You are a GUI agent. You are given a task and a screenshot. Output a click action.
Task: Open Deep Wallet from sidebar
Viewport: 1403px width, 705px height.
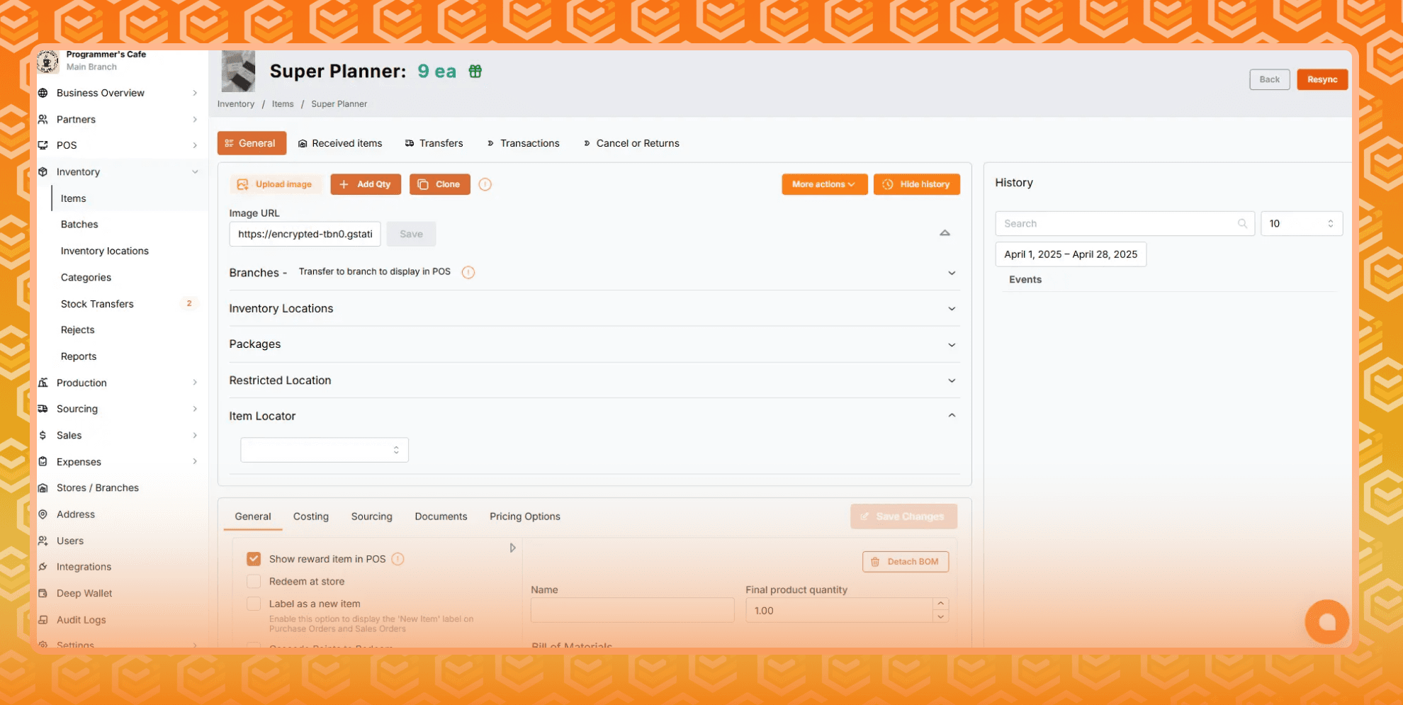pyautogui.click(x=84, y=593)
